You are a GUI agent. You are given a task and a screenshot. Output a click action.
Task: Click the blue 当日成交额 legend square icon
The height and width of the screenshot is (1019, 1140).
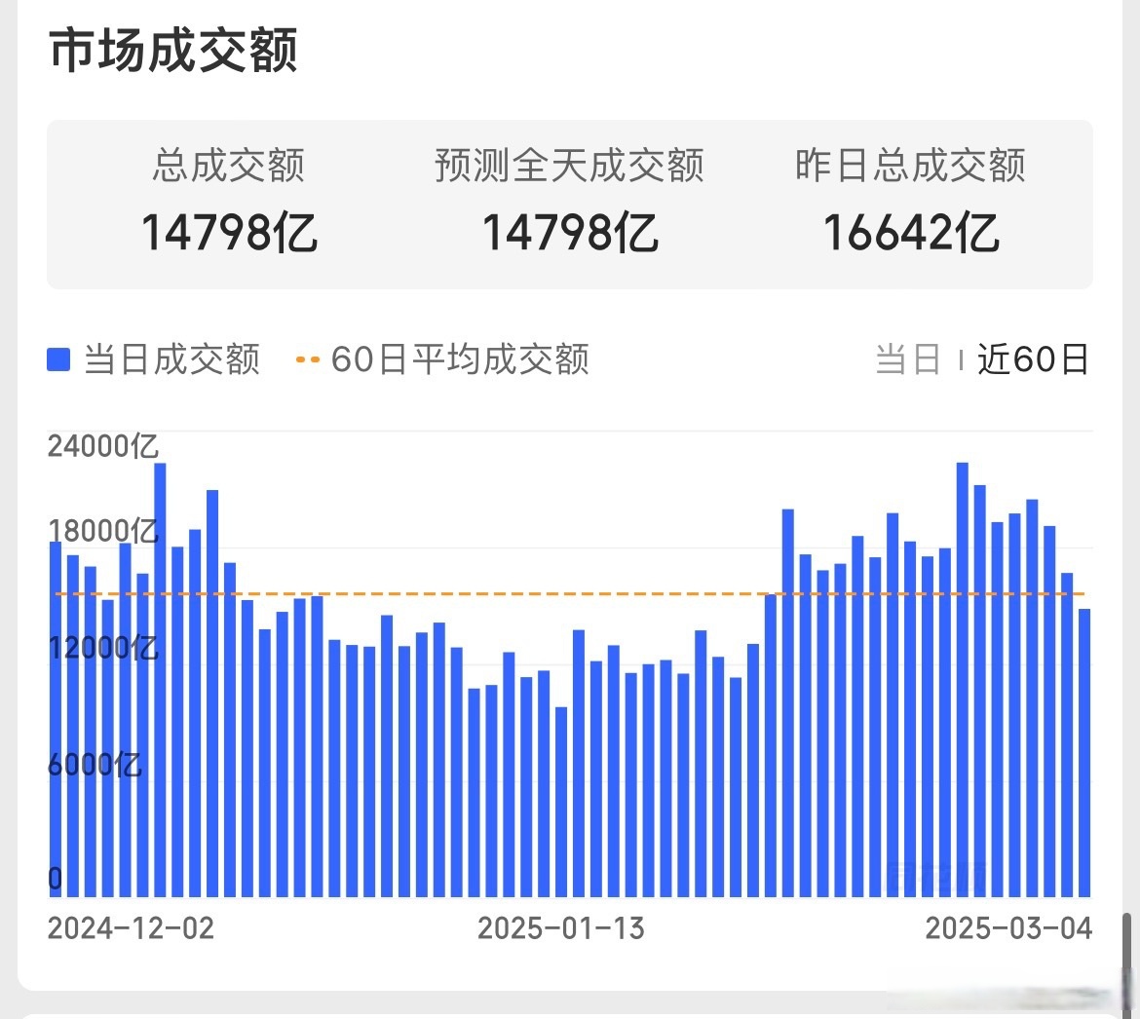[x=57, y=359]
